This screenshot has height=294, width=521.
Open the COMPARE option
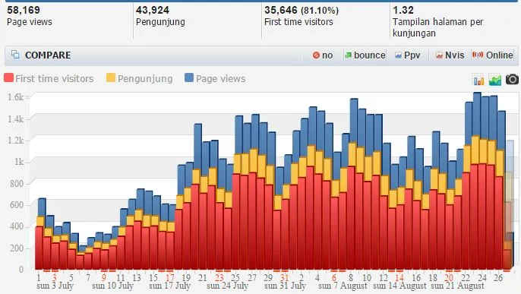48,55
